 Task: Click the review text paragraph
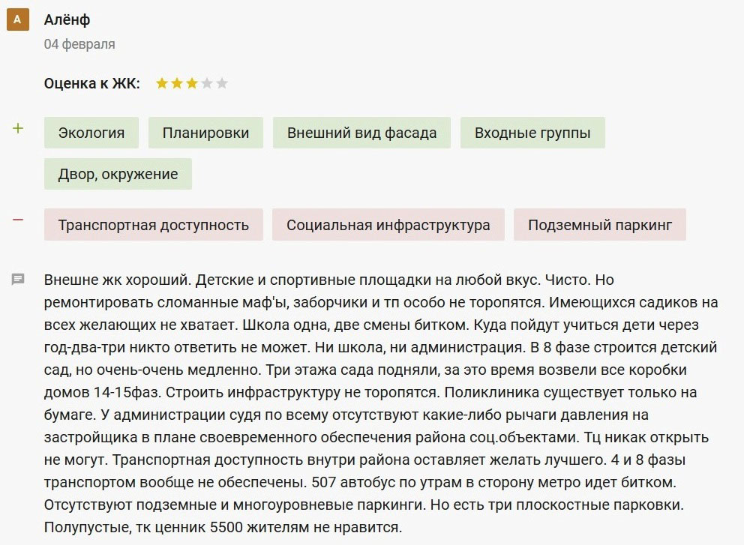tap(381, 403)
